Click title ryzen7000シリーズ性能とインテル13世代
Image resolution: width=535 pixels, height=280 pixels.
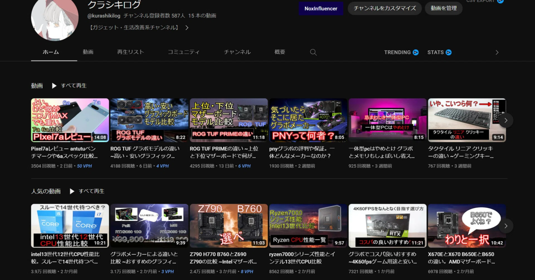pos(302,258)
